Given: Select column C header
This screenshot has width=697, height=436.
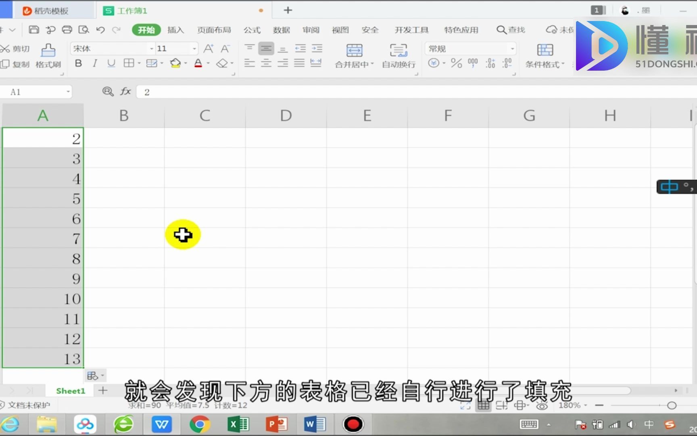Looking at the screenshot, I should point(205,115).
